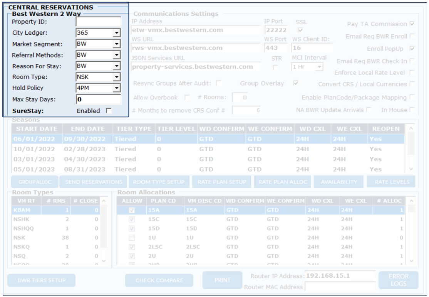Viewport: 429px width, 297px height.
Task: Open the City Ledger dropdown
Action: [x=117, y=33]
